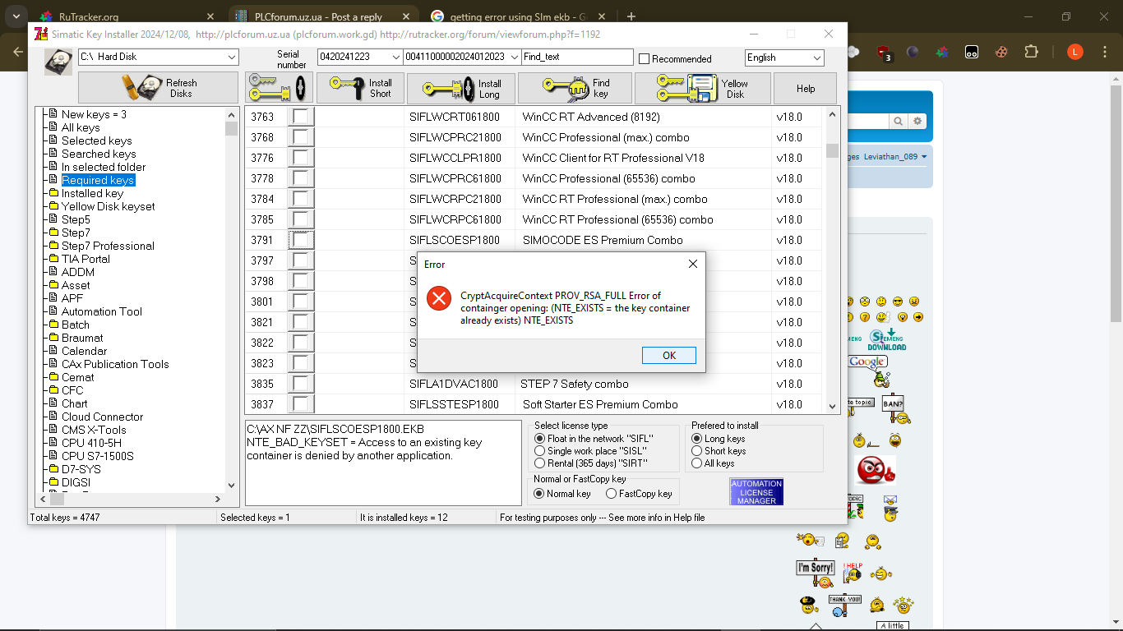The width and height of the screenshot is (1123, 631).
Task: Dismiss the error with OK
Action: 669,355
